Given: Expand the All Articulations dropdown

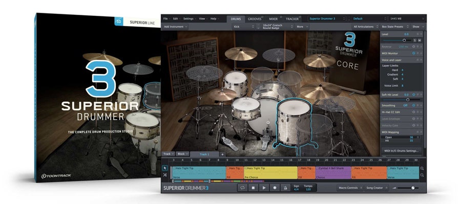Looking at the screenshot, I should [x=365, y=26].
